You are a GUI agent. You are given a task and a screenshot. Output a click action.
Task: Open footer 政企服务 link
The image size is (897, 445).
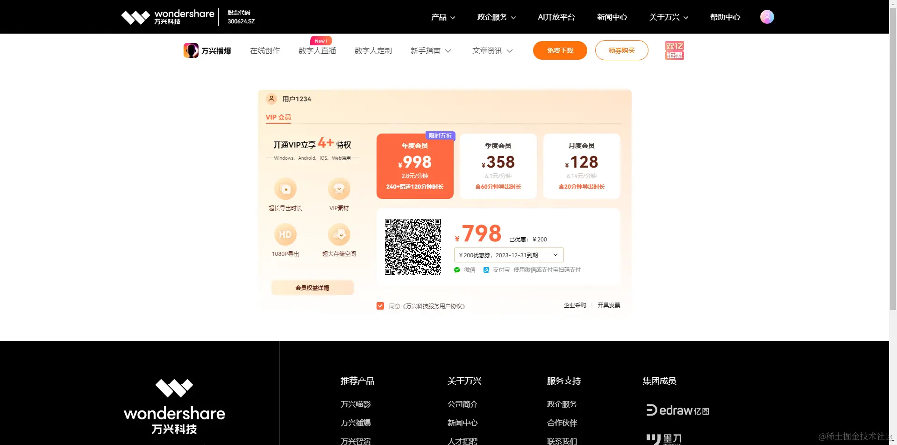click(x=562, y=404)
